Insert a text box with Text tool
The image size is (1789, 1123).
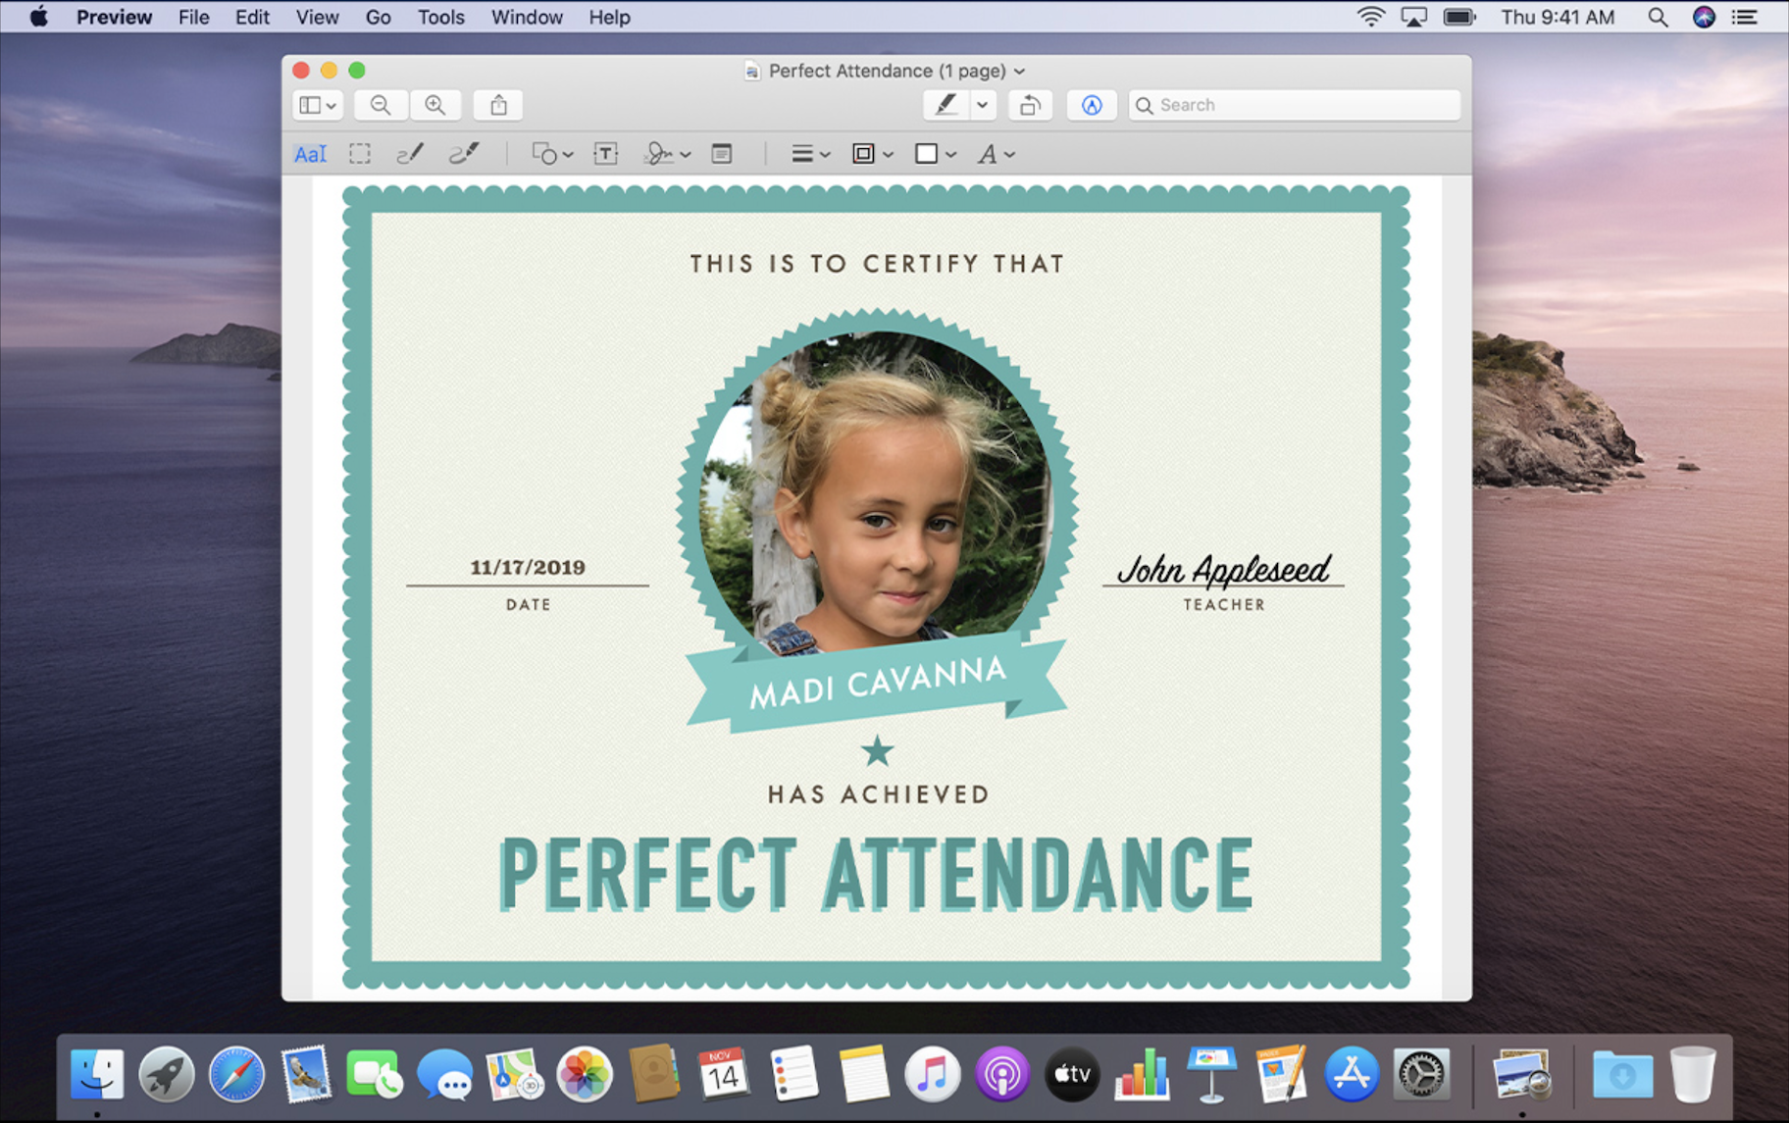(x=606, y=154)
